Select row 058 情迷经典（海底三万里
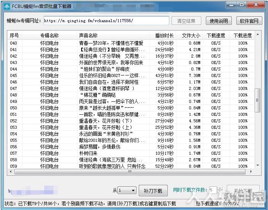 click(x=131, y=160)
